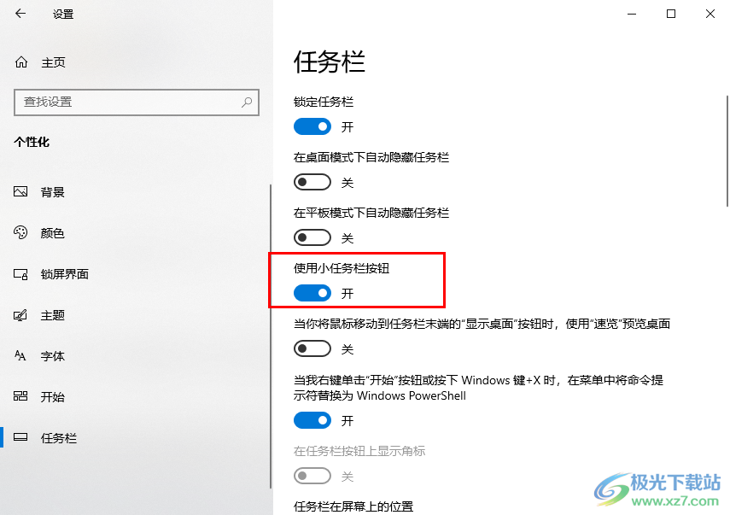Click the search magnifier icon

247,102
